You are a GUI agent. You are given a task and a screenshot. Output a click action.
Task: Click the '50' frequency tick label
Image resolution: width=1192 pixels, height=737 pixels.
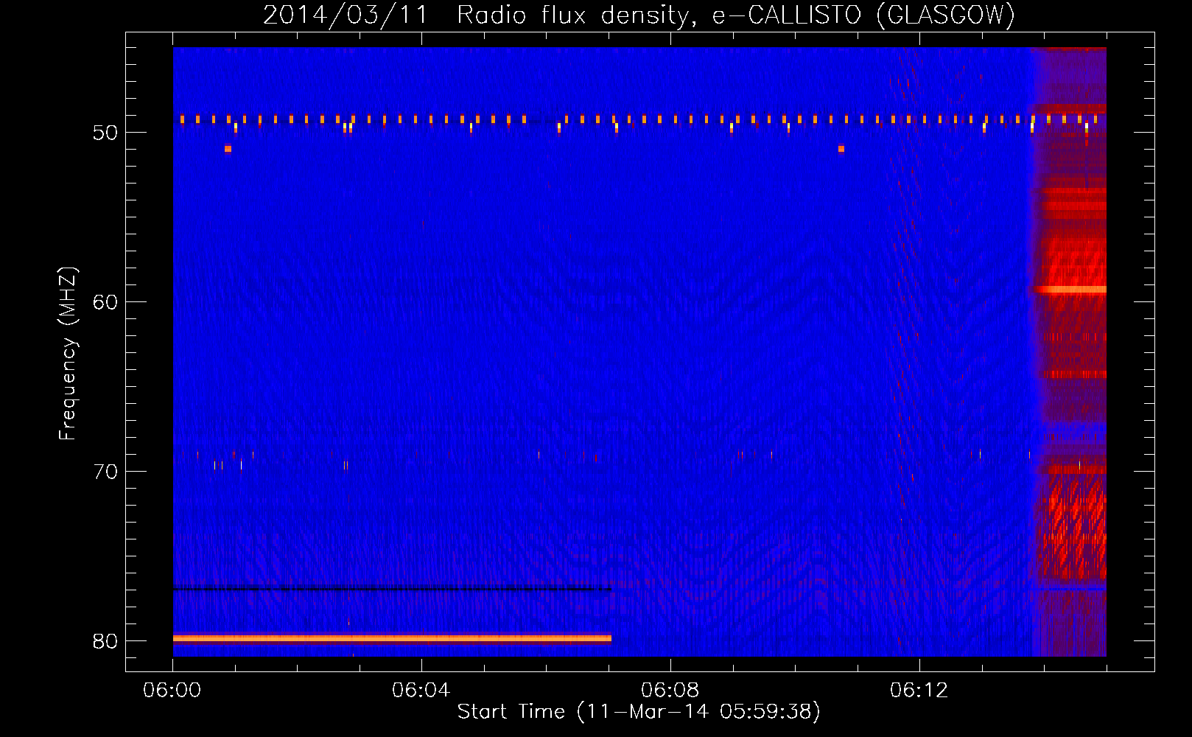(105, 133)
